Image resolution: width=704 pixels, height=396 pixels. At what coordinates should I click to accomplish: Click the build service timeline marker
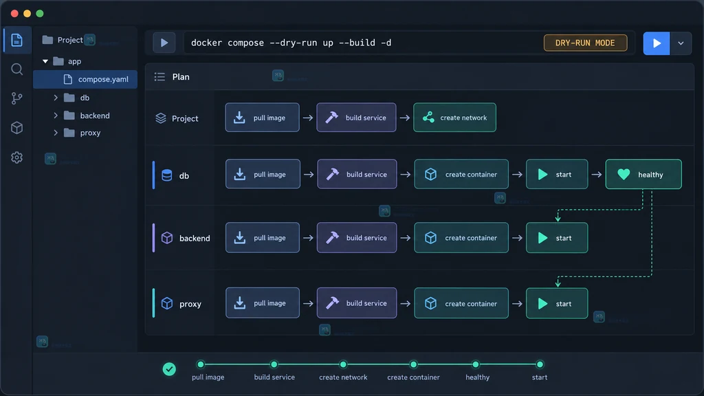coord(274,364)
